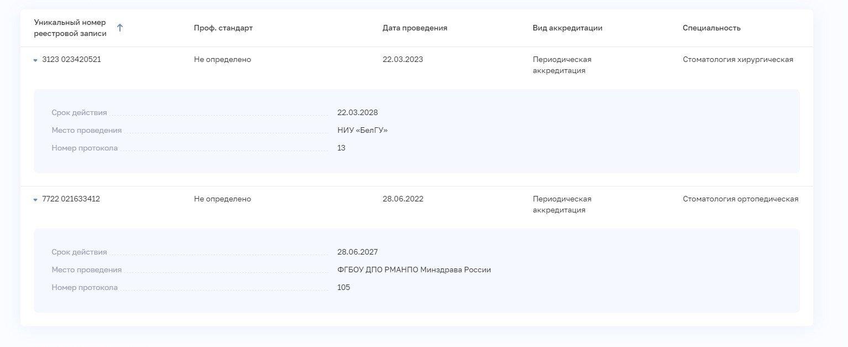The image size is (848, 347).
Task: Click ФГБОУ ДПО РМАНПО Минздрава России venue
Action: 414,270
